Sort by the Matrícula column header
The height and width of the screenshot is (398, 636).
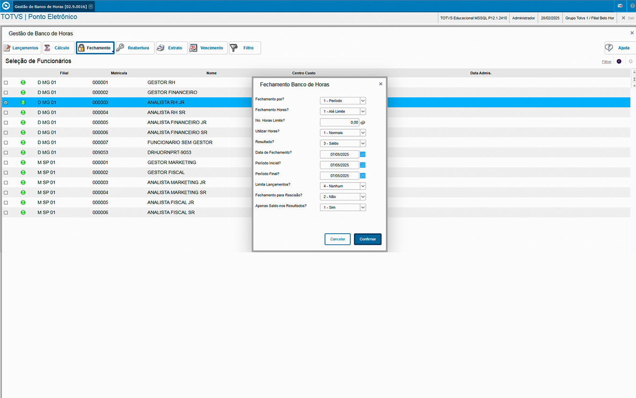119,73
